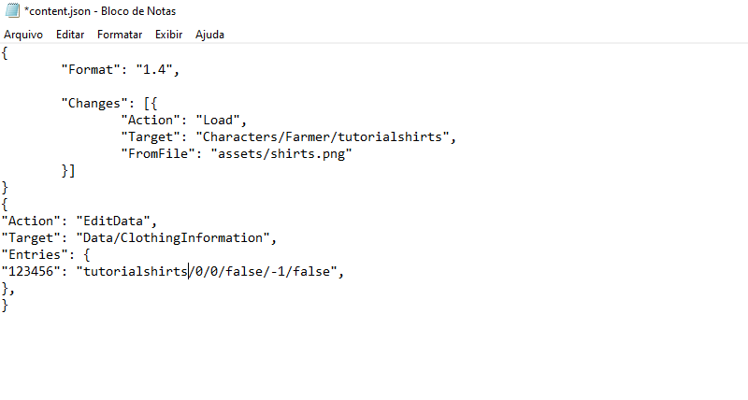Open the Exibir menu

169,35
